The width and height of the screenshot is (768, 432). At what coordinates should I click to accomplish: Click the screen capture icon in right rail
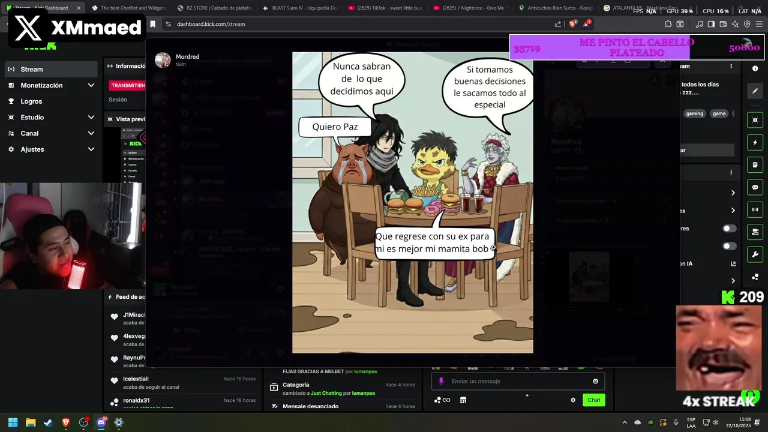(x=755, y=120)
